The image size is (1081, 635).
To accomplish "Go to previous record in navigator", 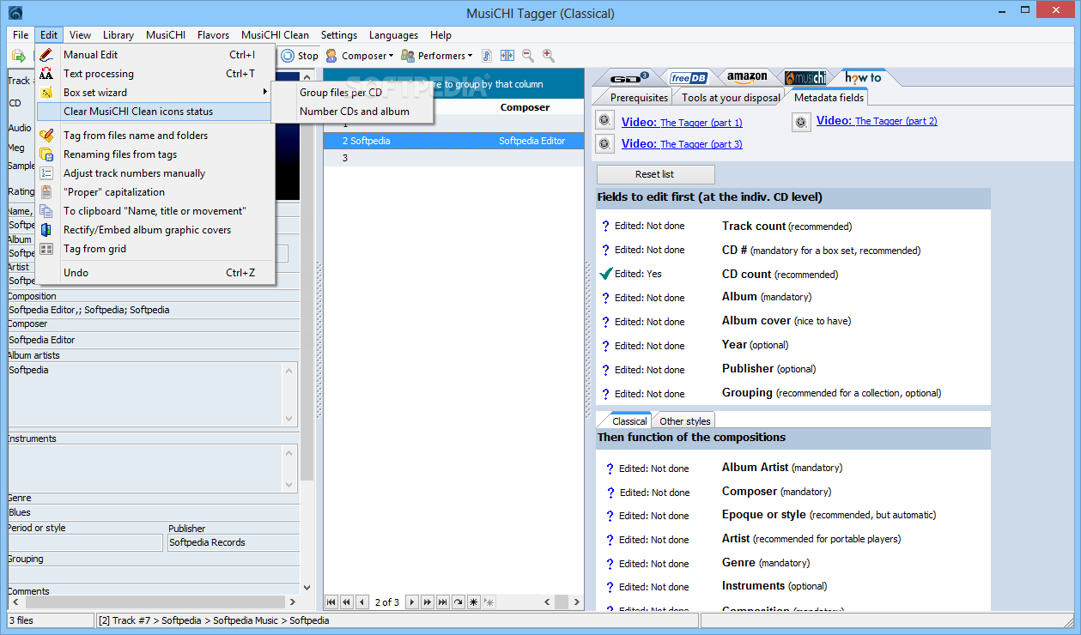I will (x=362, y=602).
